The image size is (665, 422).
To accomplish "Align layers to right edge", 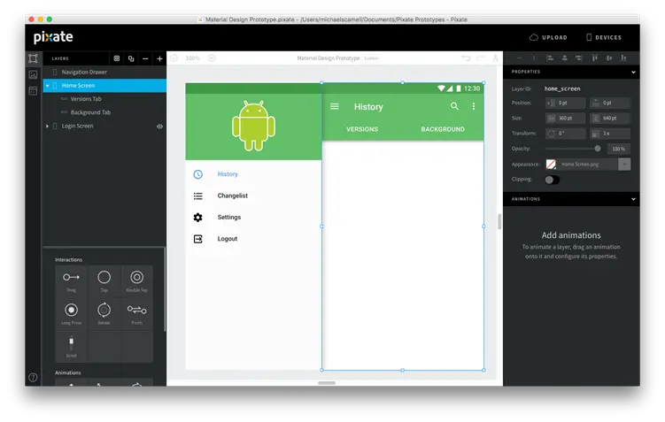I will [579, 58].
